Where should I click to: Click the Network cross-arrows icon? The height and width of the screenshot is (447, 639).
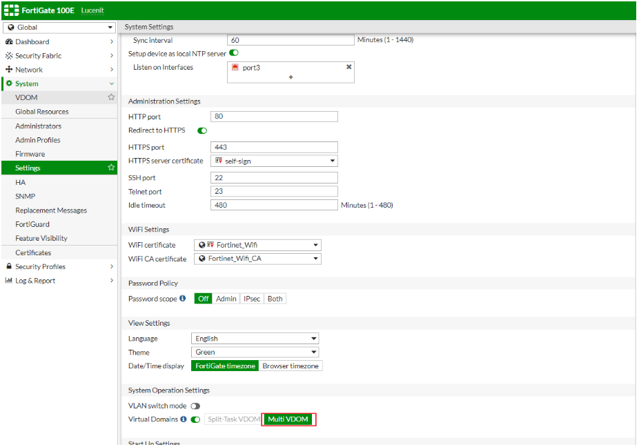pos(9,69)
